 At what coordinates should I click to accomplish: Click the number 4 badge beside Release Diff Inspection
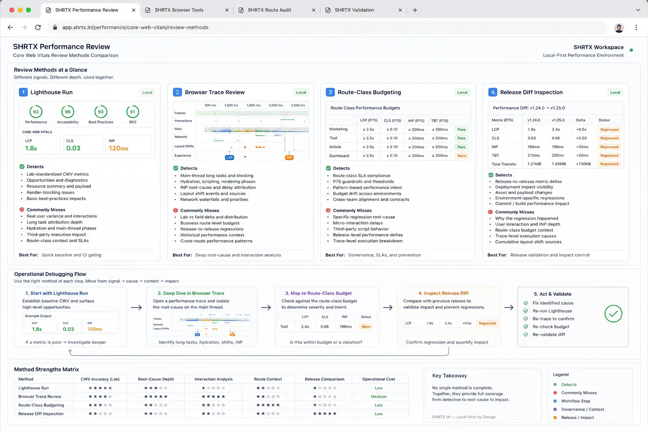point(493,92)
